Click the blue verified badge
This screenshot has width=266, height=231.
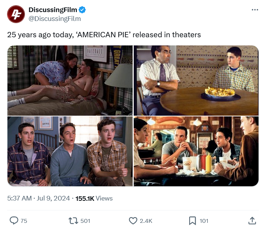pos(82,10)
